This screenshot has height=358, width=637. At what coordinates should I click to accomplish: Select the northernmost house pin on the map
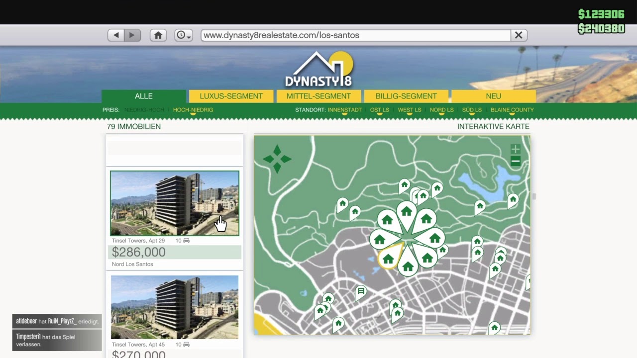pos(404,185)
